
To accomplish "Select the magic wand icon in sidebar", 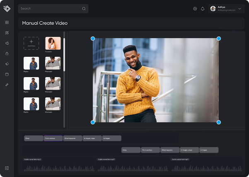I will coord(7,85).
